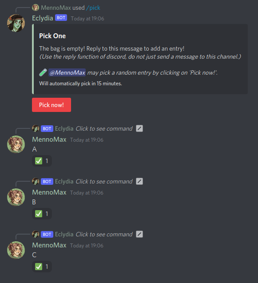
Task: Click the red 'Pick now!' button
Action: tap(52, 105)
